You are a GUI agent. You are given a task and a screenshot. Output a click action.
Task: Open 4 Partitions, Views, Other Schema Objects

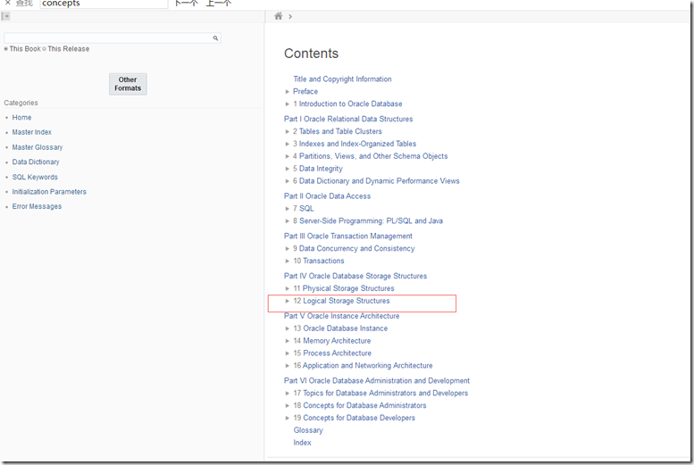[x=371, y=155]
